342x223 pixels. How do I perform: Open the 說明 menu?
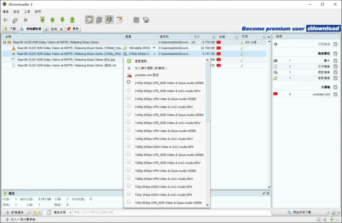pos(38,12)
